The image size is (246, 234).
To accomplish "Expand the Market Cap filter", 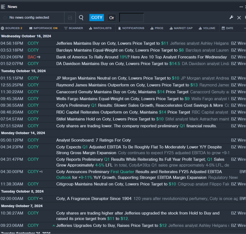I will click(181, 28).
